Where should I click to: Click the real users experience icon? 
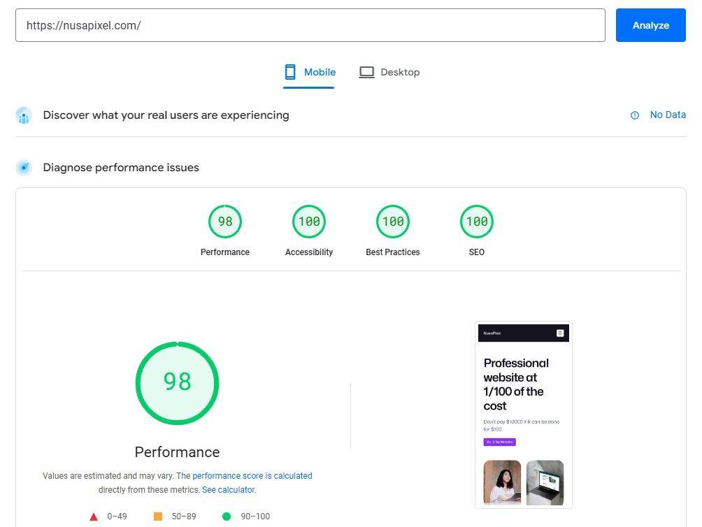click(24, 115)
